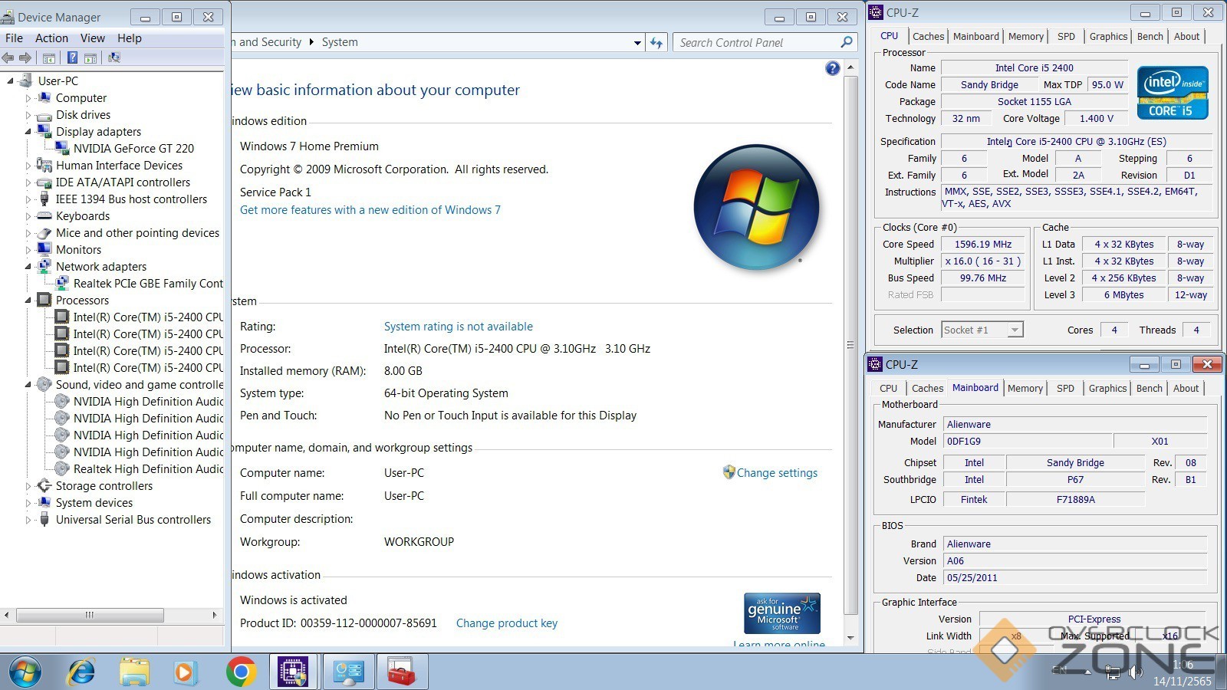Launch Google Chrome from the taskbar
Image resolution: width=1227 pixels, height=690 pixels.
pos(241,672)
